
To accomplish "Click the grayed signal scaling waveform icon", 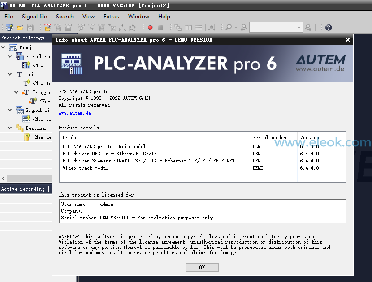I will tap(133, 27).
